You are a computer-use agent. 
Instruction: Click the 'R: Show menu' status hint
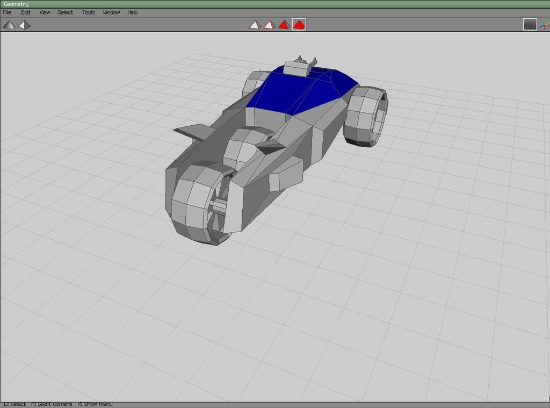coord(95,404)
